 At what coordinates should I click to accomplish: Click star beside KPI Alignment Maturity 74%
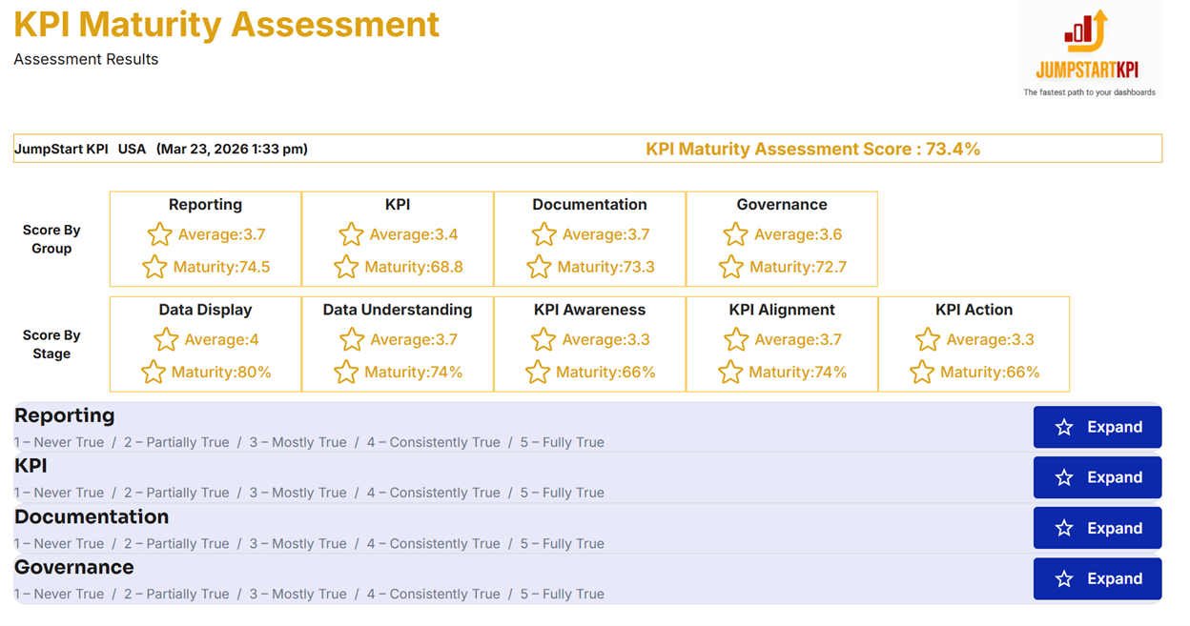[730, 372]
